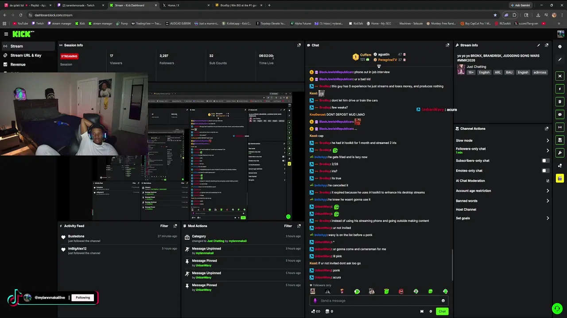Edit stream info with the pencil icon
This screenshot has height=318, width=567.
tap(539, 45)
